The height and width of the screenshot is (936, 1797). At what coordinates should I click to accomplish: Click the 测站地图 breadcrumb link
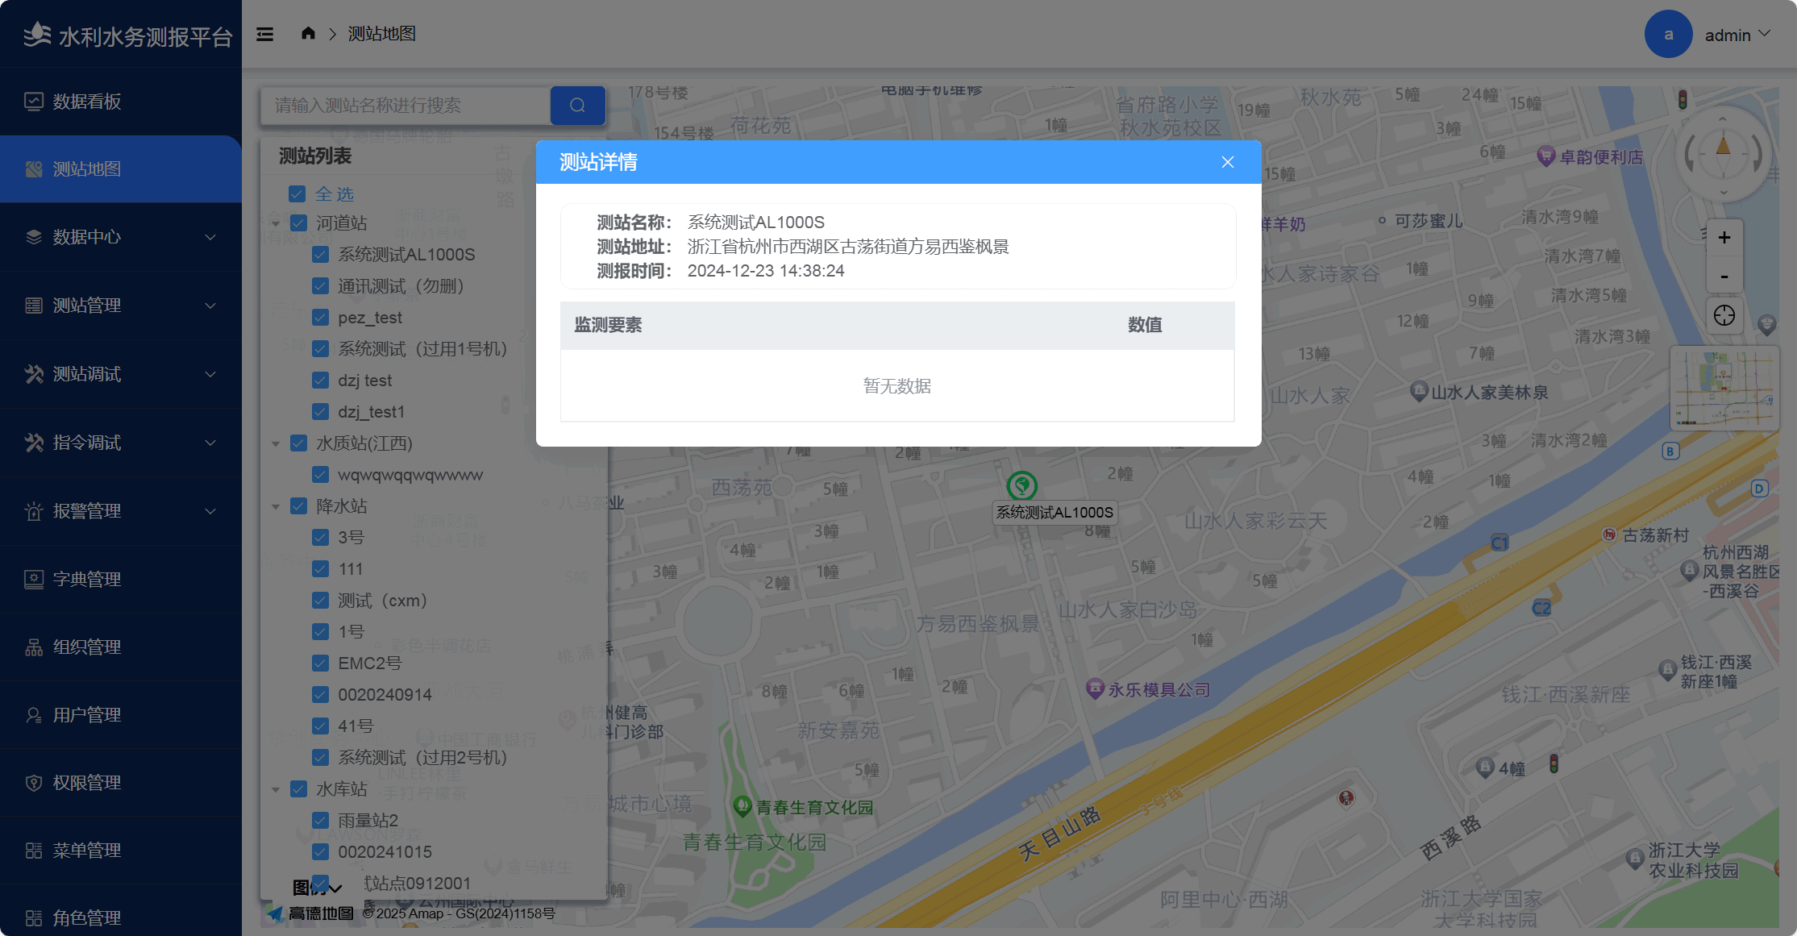tap(381, 34)
